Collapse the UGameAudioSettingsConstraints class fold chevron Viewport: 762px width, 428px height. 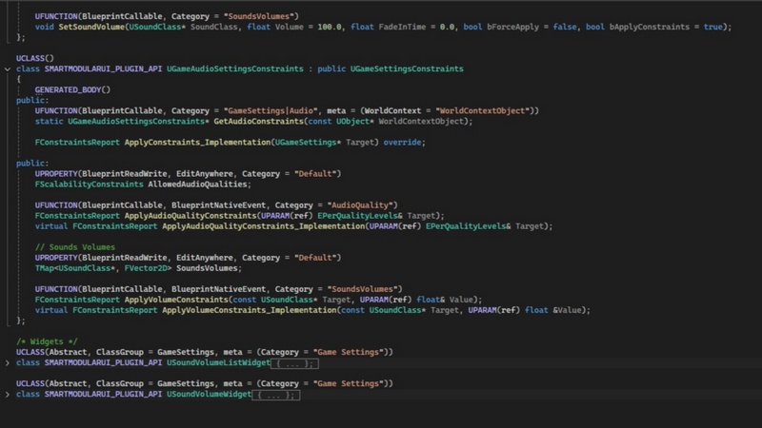[x=8, y=69]
